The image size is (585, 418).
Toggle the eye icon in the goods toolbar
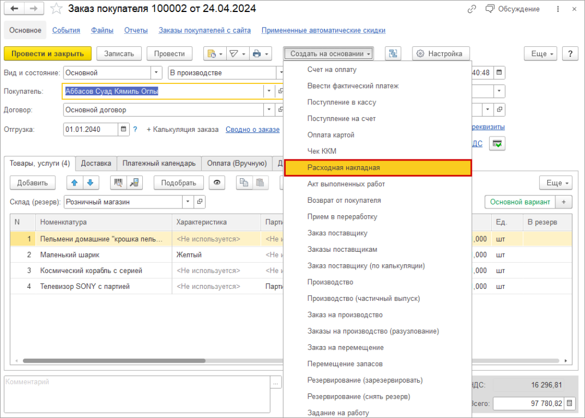pos(217,183)
